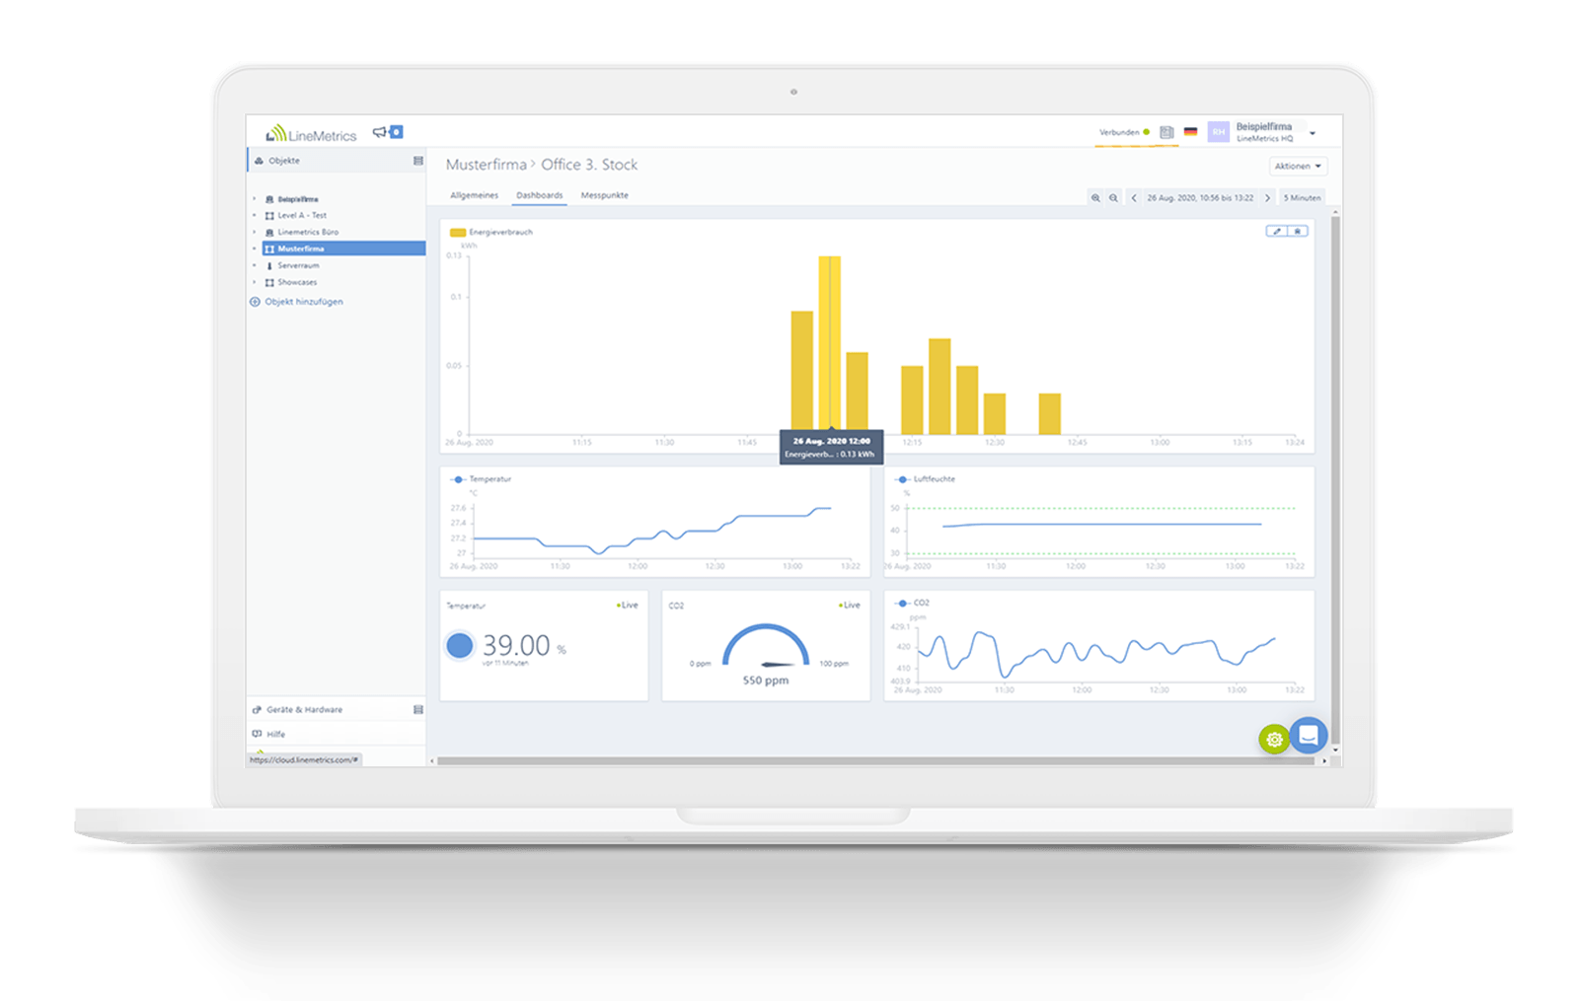
Task: Toggle the Energieverbrauch legend swatch
Action: tap(458, 232)
